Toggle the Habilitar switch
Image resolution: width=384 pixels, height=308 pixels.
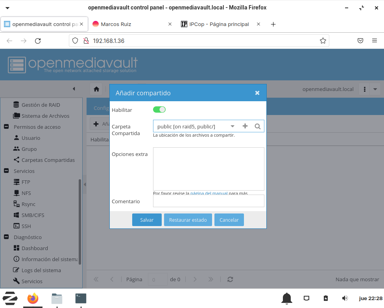[159, 110]
